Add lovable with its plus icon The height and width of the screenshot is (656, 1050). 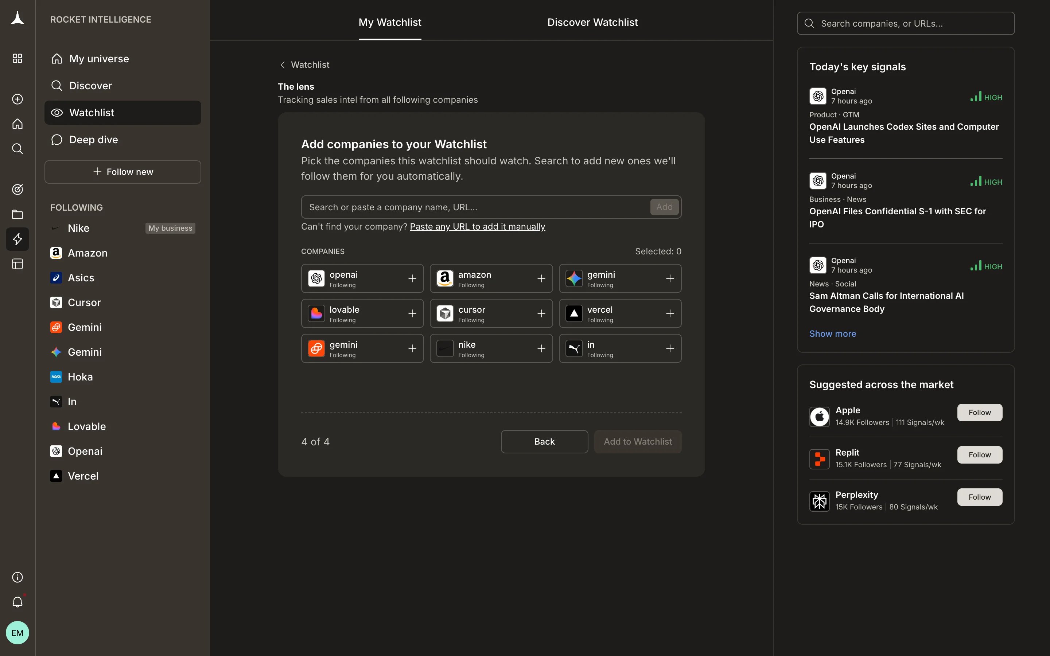click(412, 313)
